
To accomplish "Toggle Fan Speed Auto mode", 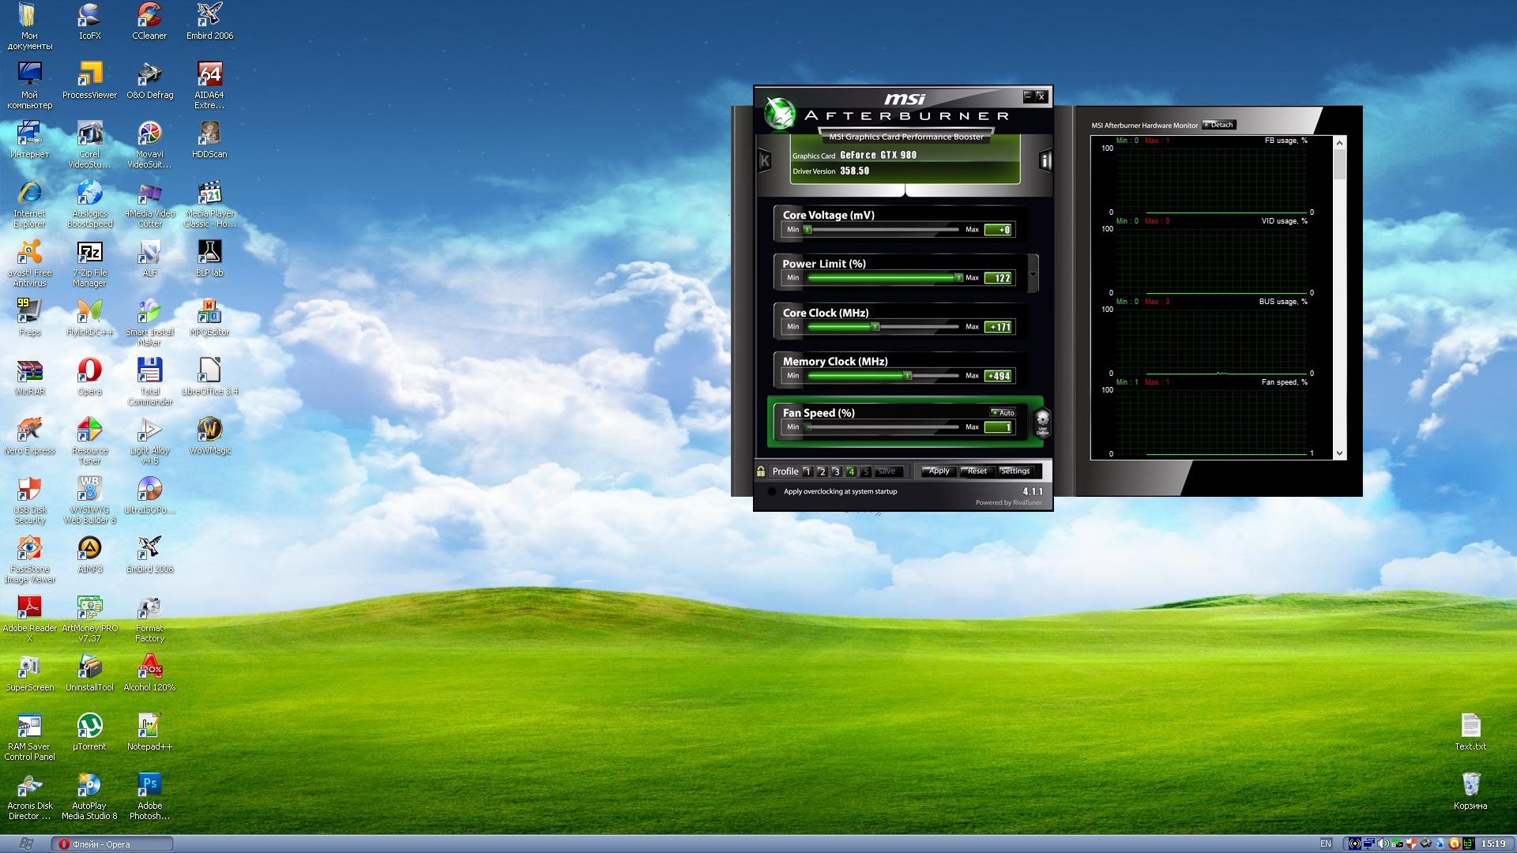I will [1003, 412].
